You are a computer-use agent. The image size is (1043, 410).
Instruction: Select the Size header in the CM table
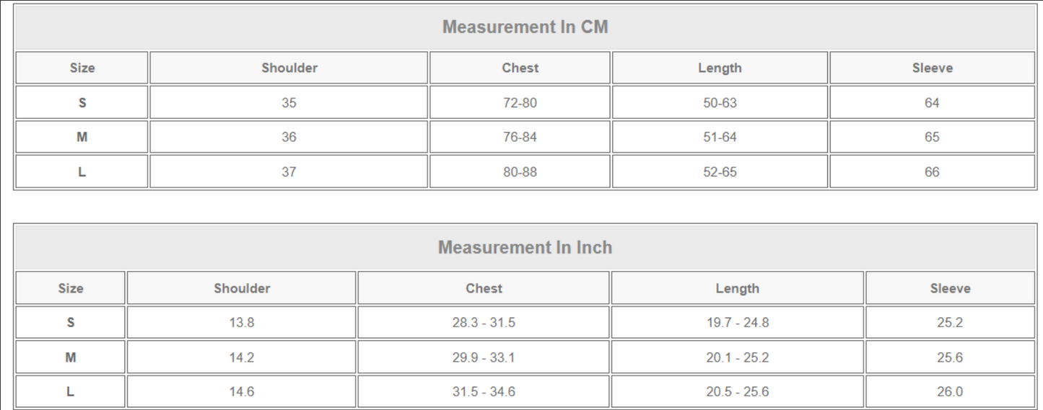(x=82, y=68)
